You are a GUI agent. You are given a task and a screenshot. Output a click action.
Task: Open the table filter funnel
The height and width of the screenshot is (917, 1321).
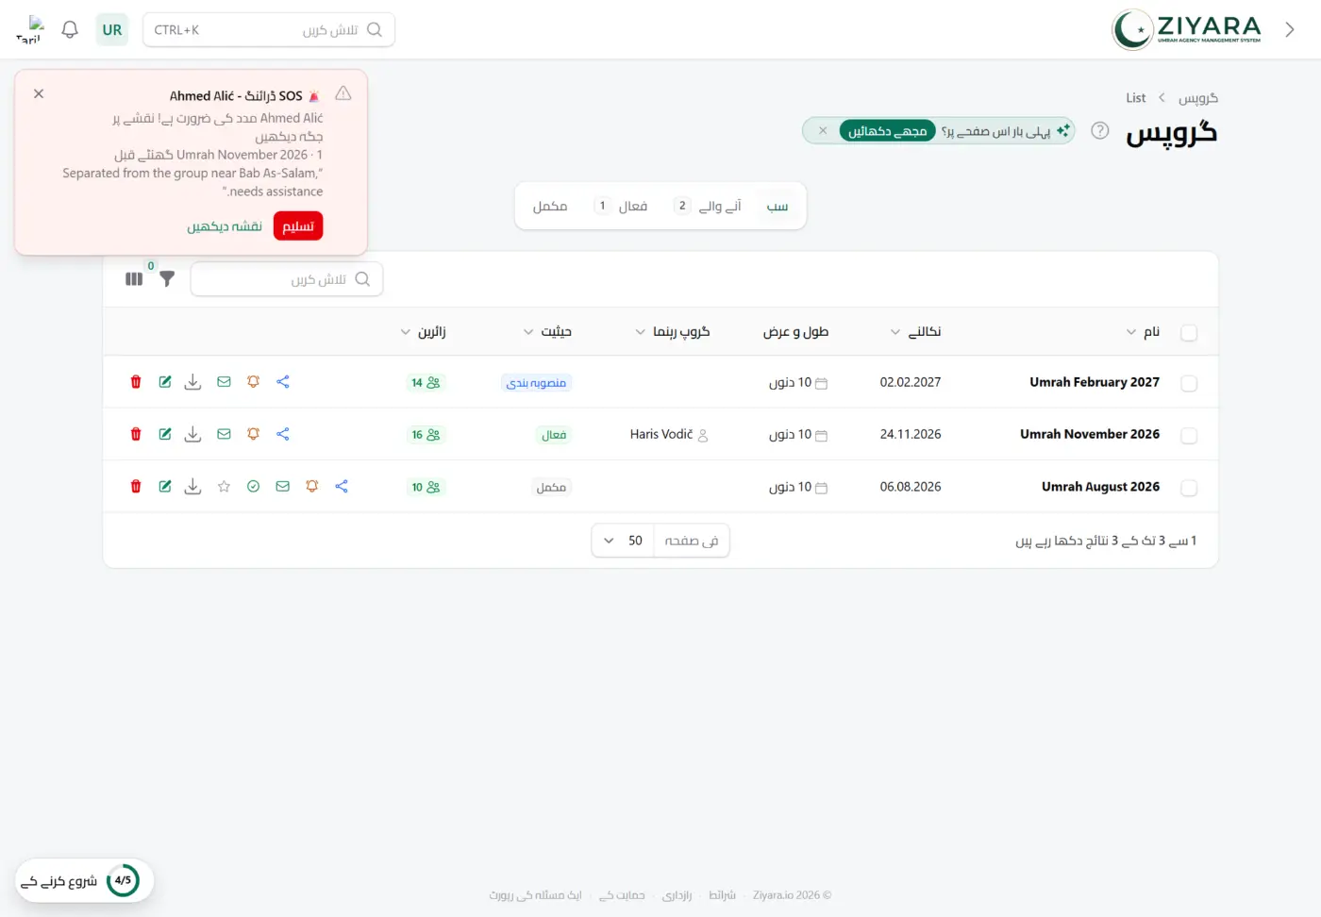click(x=167, y=279)
